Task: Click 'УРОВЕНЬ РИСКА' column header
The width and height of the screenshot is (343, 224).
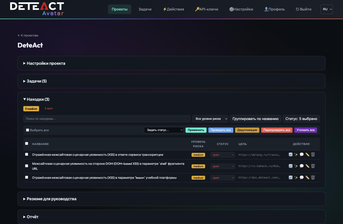Action: [198, 144]
